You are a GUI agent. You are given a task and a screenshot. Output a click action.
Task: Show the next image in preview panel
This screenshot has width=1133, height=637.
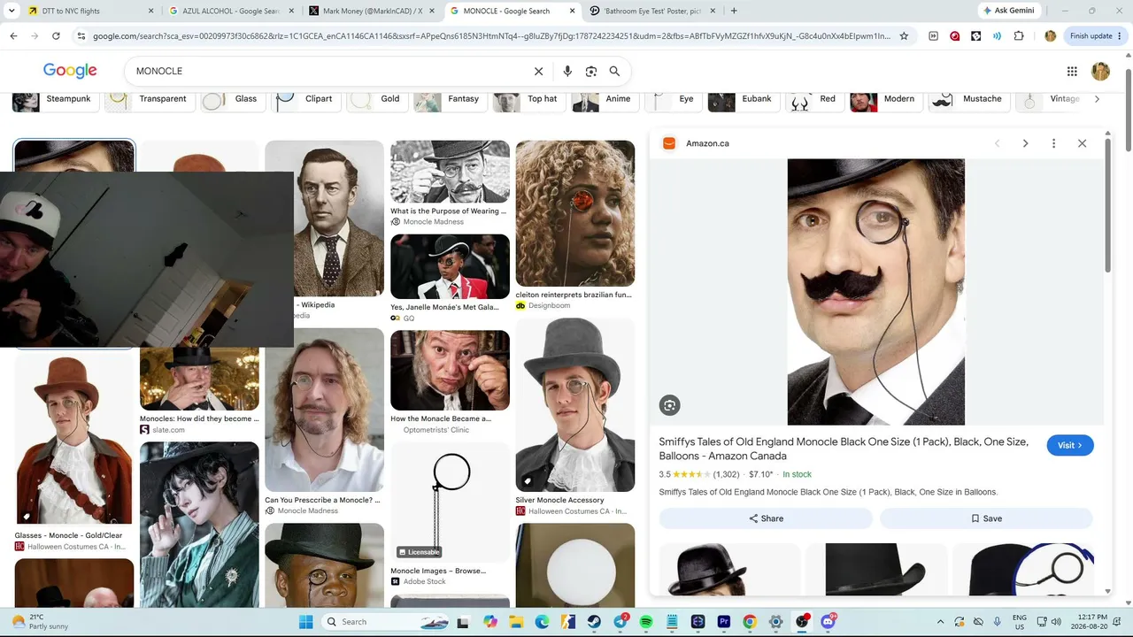point(1025,143)
